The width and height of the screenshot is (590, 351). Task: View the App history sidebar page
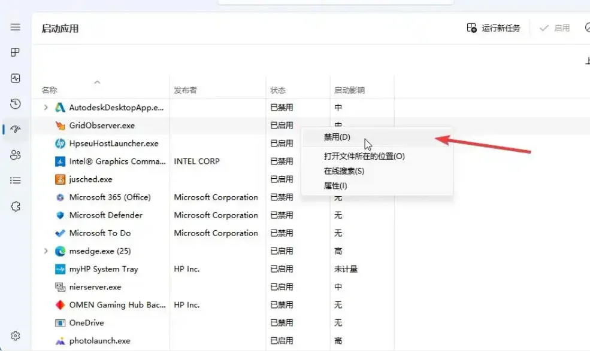pos(15,104)
